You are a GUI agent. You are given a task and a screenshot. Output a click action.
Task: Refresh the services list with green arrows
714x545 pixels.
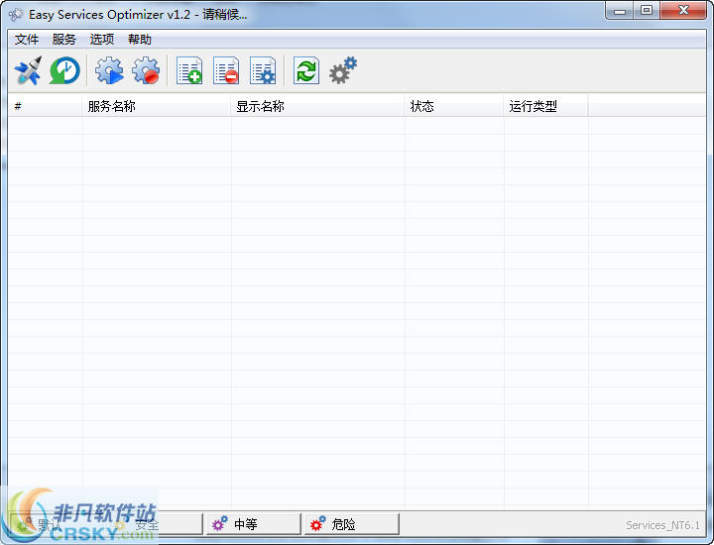306,70
